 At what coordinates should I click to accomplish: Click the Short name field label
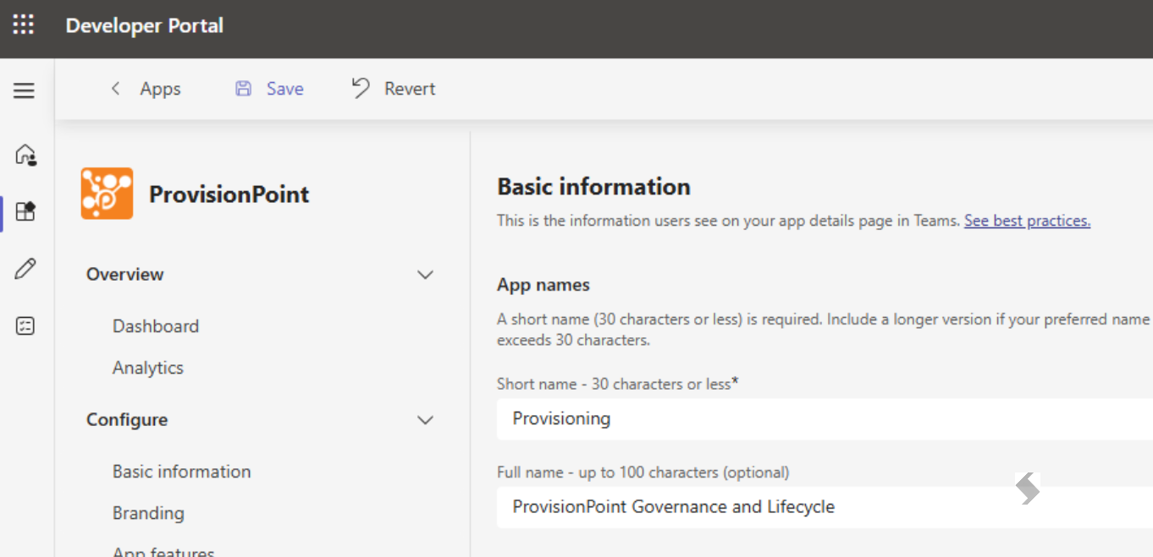[618, 384]
